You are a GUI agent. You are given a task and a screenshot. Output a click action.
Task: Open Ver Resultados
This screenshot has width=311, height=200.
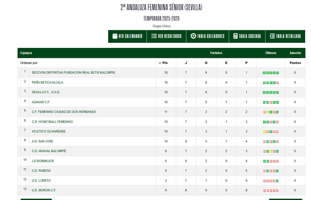pyautogui.click(x=166, y=36)
